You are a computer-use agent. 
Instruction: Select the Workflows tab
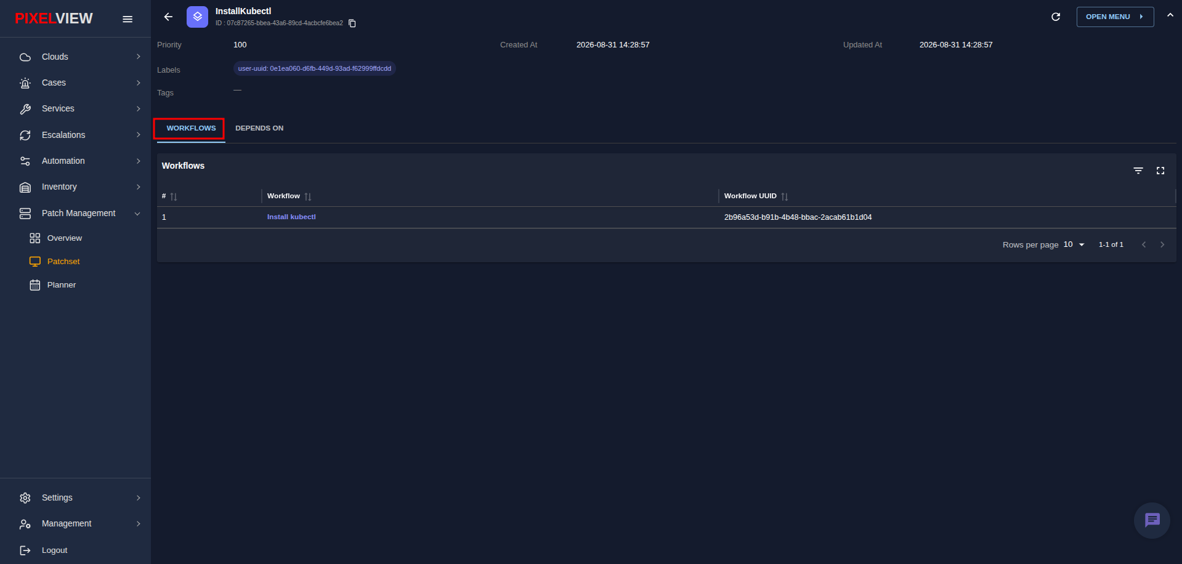pyautogui.click(x=191, y=128)
